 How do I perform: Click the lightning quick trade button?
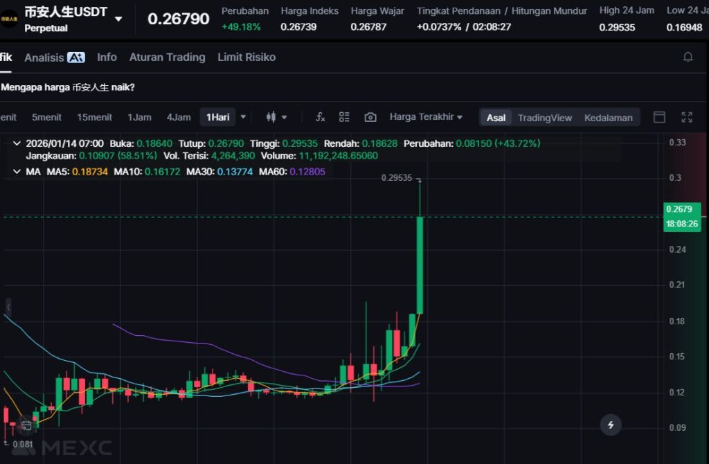pos(611,425)
